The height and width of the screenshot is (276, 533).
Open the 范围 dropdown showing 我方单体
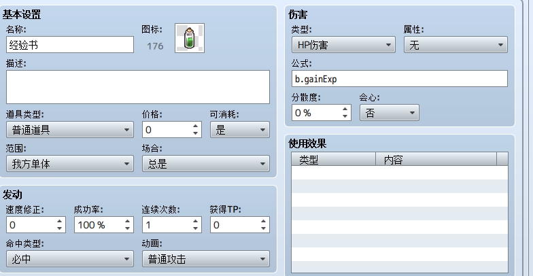[x=70, y=164]
